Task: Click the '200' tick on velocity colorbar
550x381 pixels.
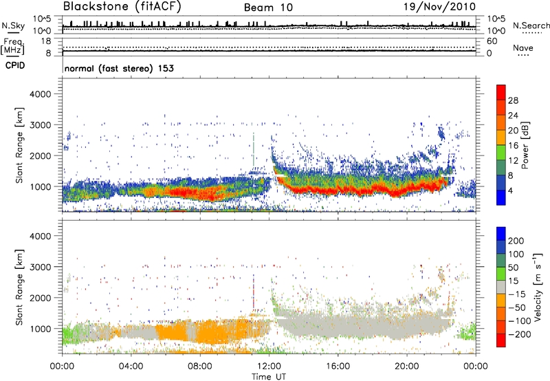Action: (516, 241)
